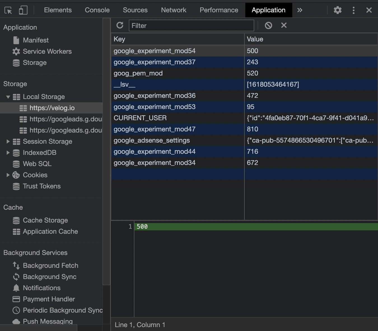Image resolution: width=378 pixels, height=331 pixels.
Task: Toggle device toolbar mode
Action: click(23, 10)
